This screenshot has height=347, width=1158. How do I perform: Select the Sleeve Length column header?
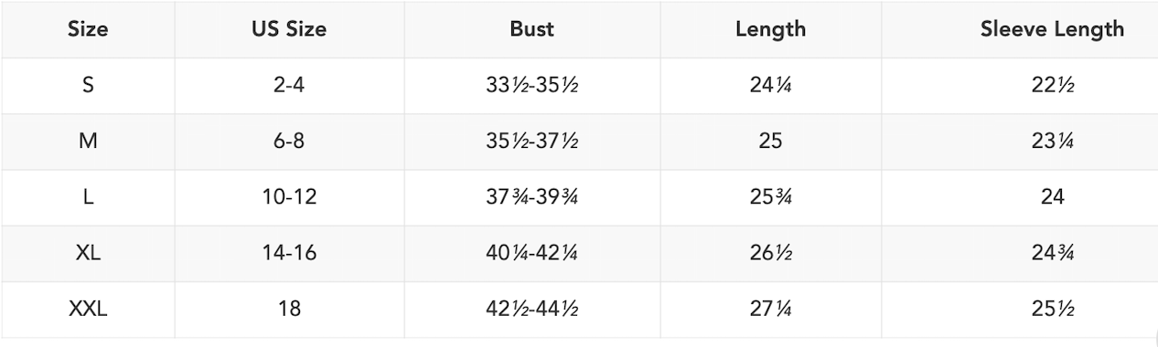point(1053,29)
